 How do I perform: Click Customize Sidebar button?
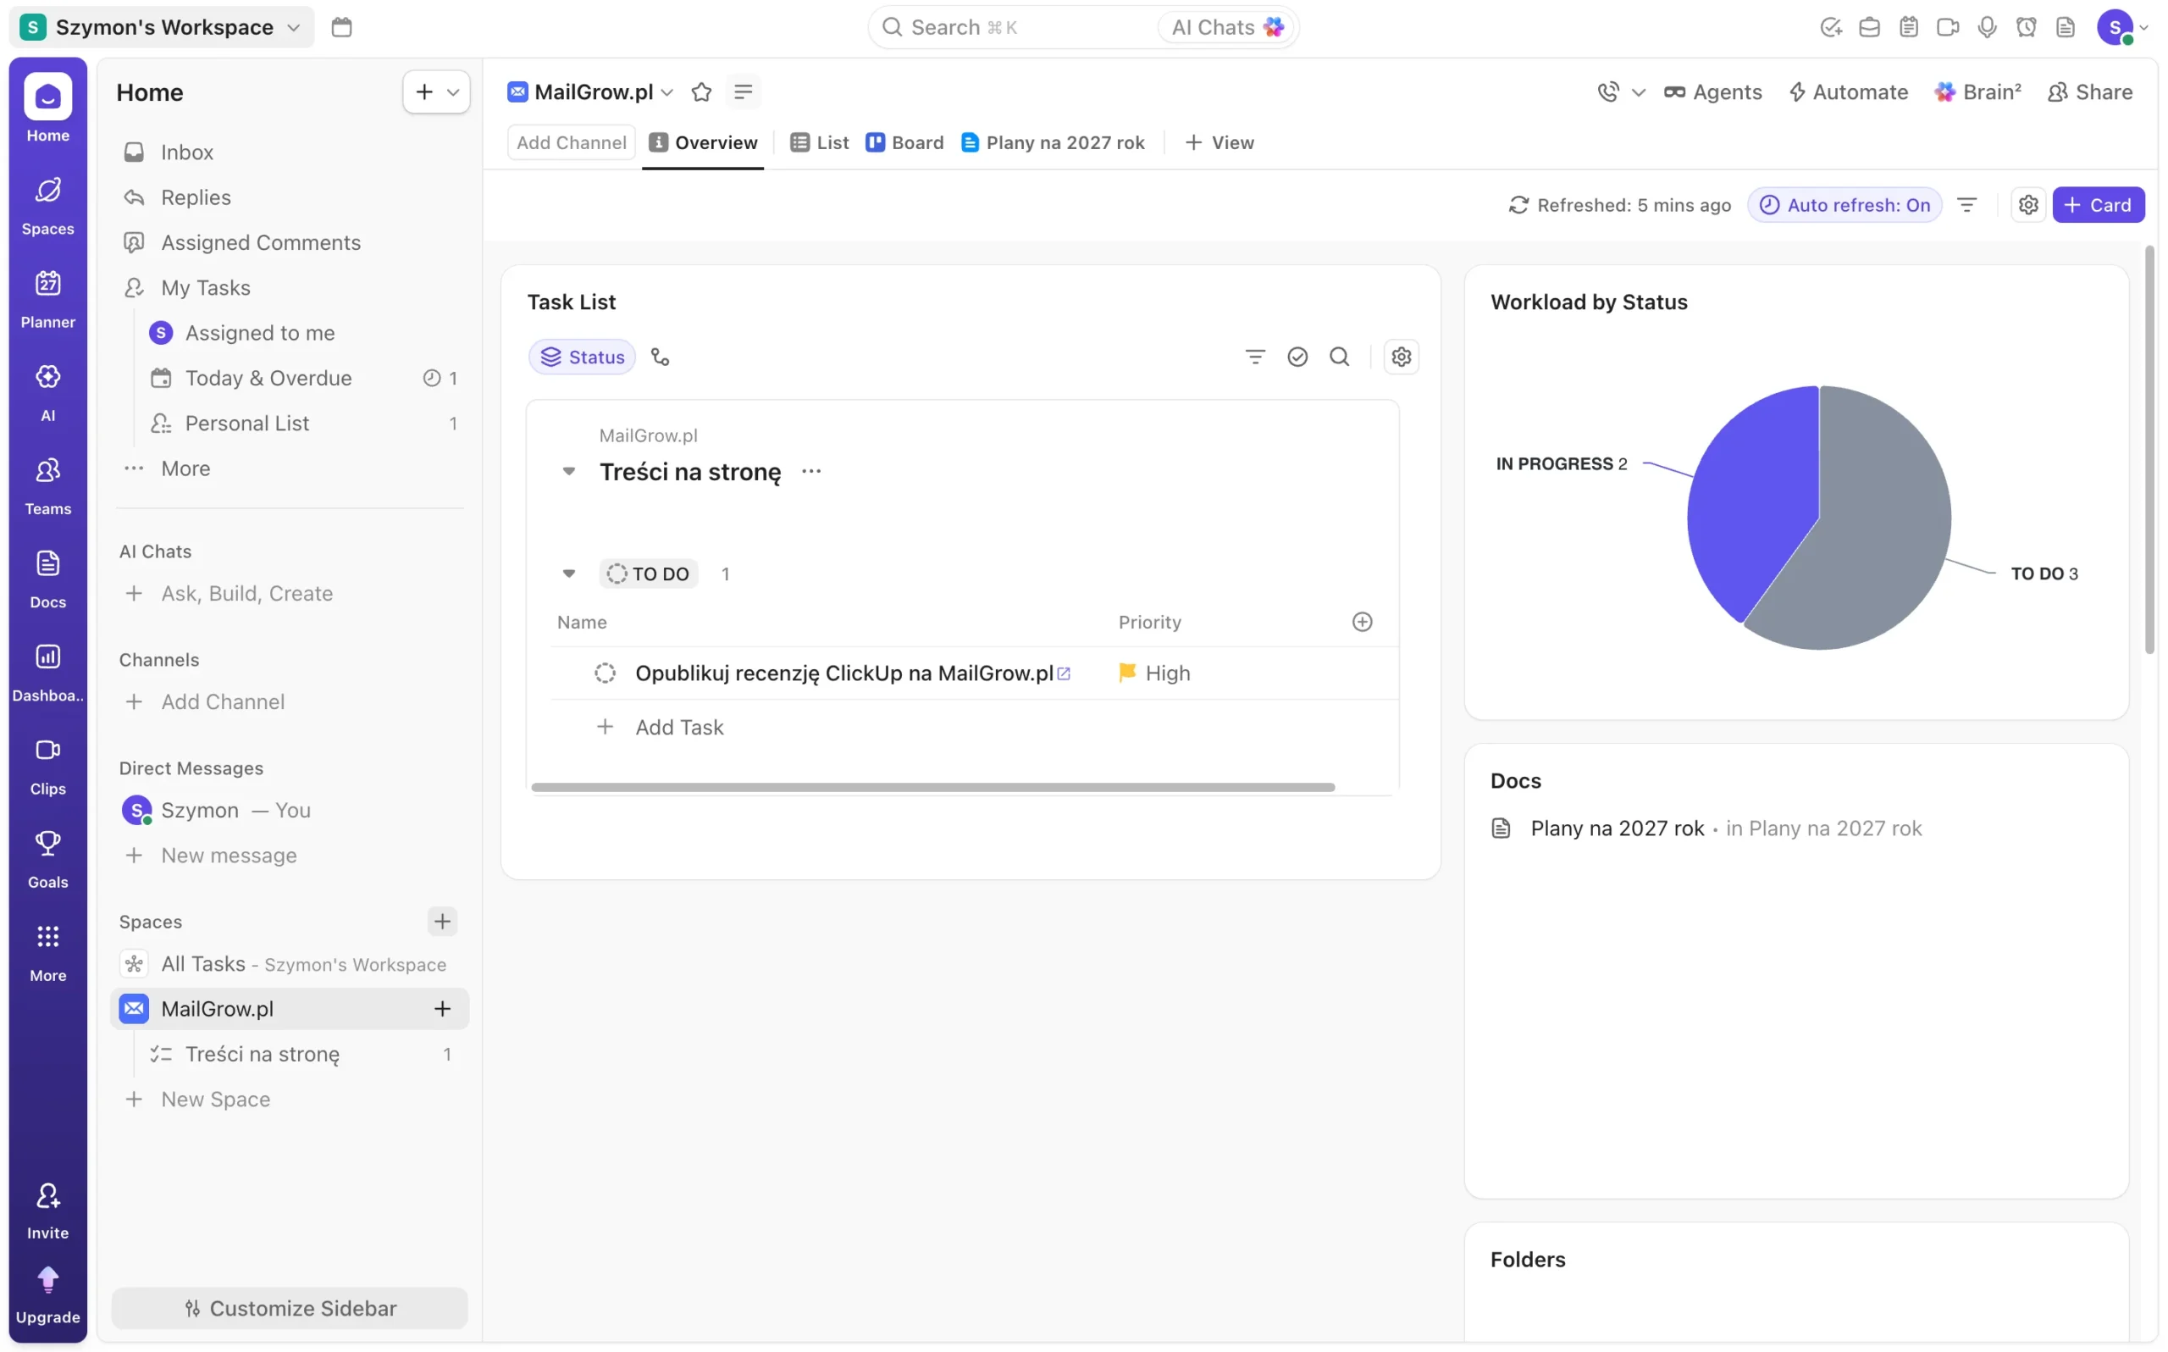tap(290, 1307)
